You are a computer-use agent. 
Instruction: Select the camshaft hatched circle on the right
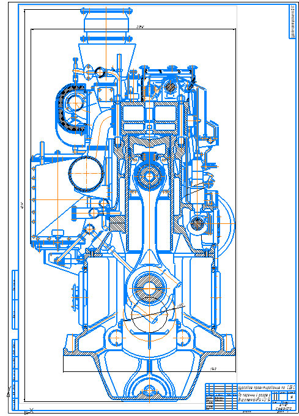pyautogui.click(x=197, y=223)
